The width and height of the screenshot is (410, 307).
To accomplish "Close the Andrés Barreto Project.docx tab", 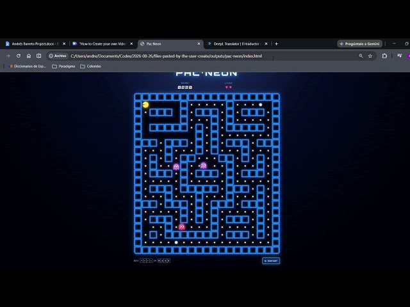I will point(64,44).
